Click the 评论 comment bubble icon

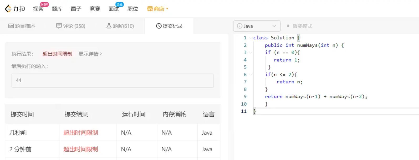59,26
